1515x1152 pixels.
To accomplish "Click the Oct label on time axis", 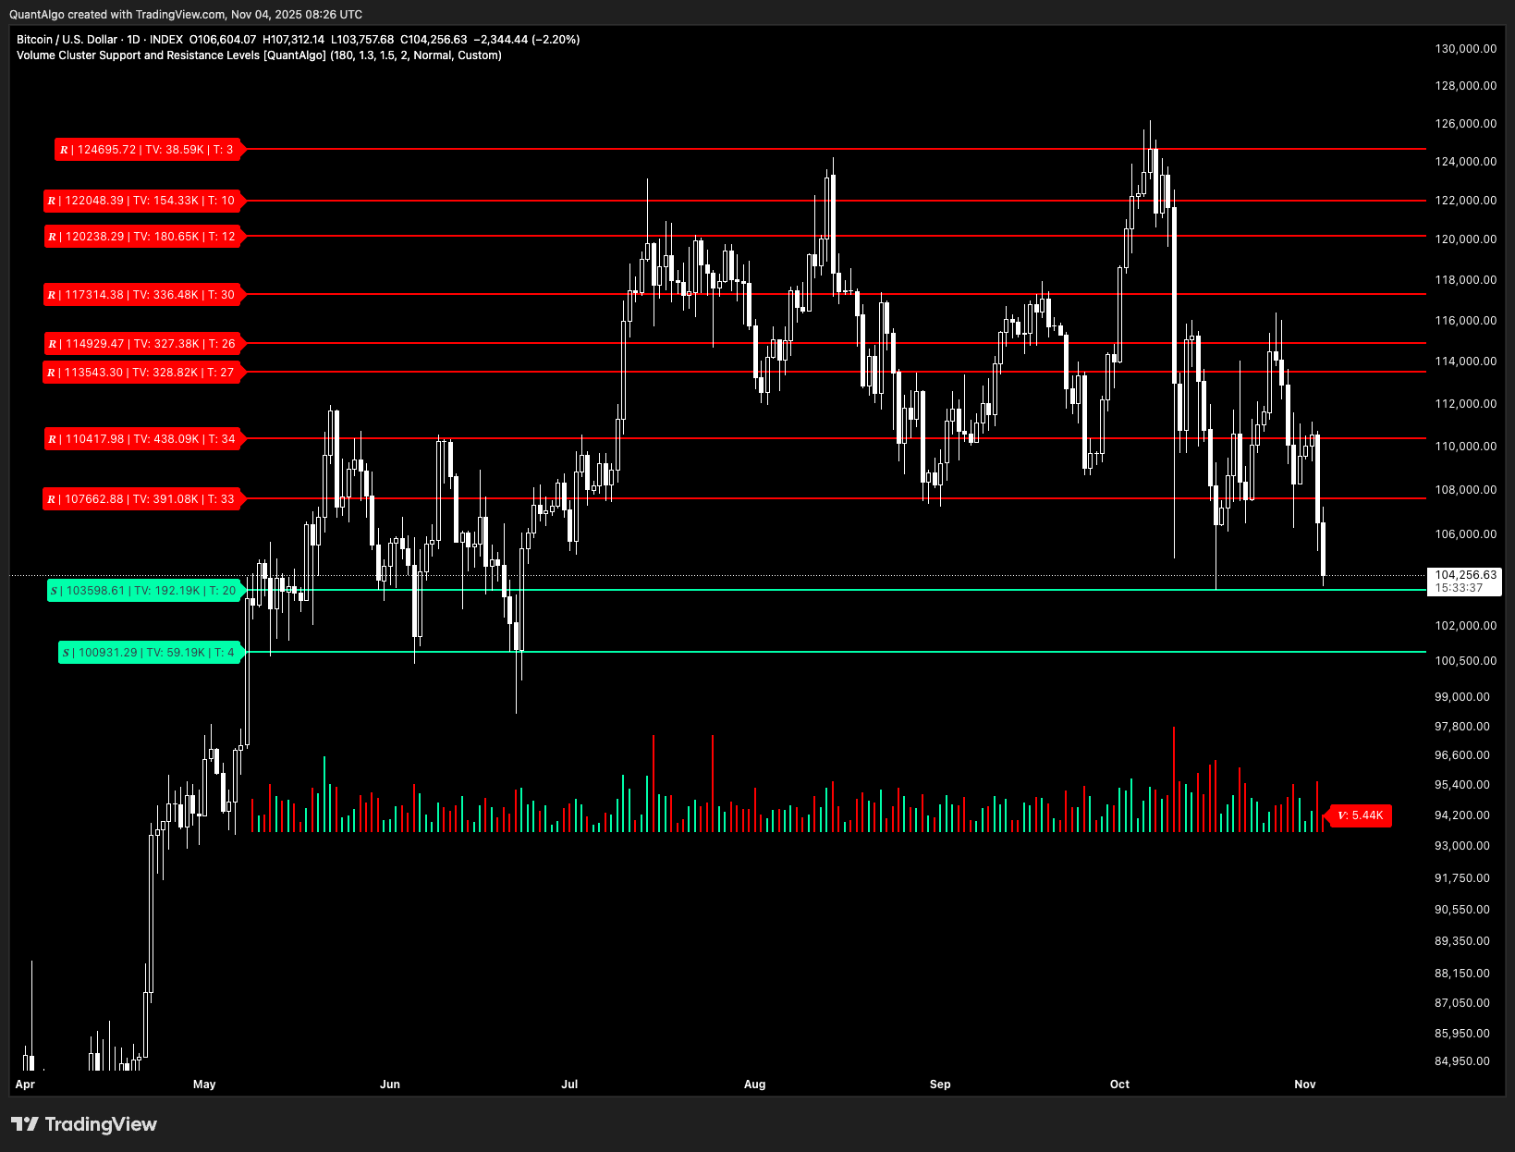I will [x=1119, y=1085].
